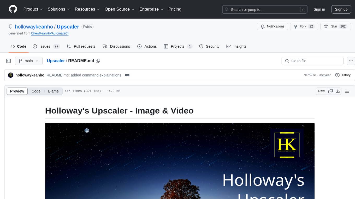Viewport: 355px width, 199px height.
Task: Switch to the Discussions tab
Action: 116,46
